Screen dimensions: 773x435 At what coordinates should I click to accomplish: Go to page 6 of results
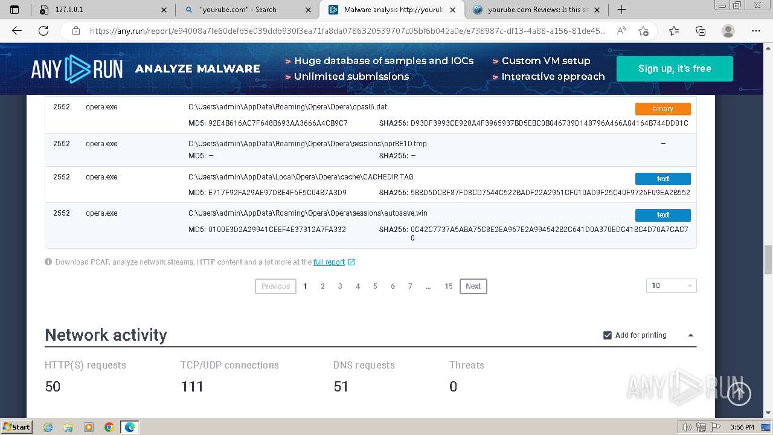pyautogui.click(x=393, y=286)
